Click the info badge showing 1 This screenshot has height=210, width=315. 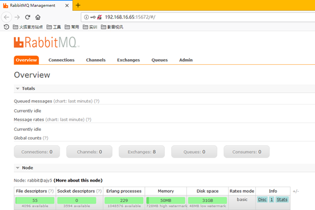272,200
